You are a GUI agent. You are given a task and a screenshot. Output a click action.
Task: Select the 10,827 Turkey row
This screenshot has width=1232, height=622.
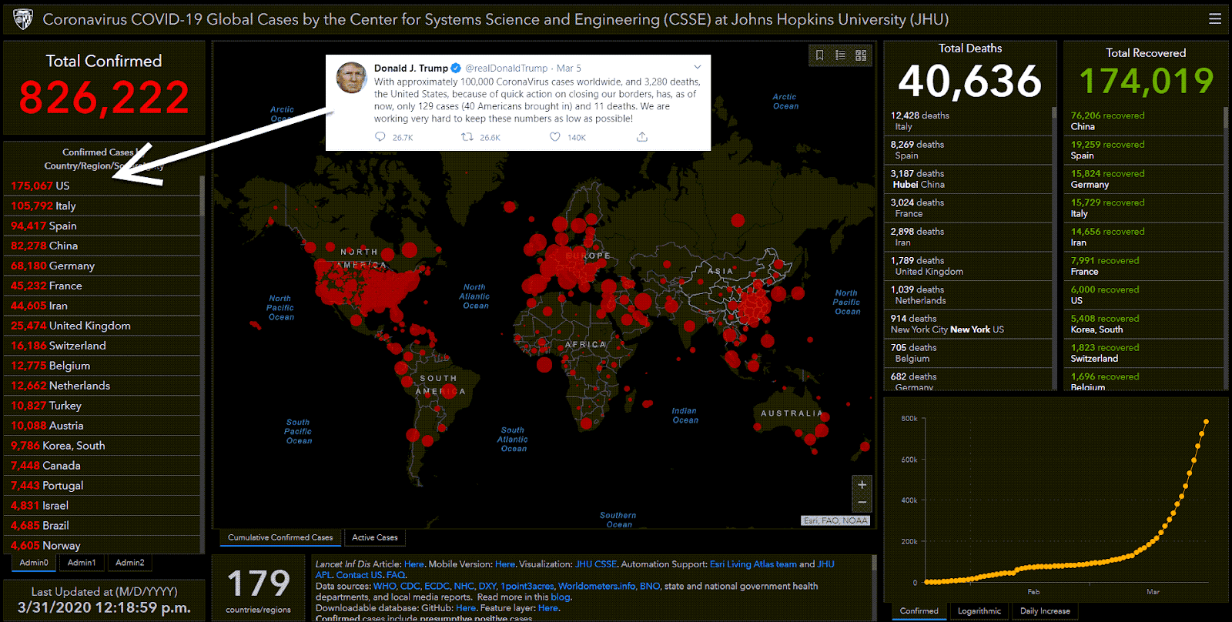tap(102, 406)
